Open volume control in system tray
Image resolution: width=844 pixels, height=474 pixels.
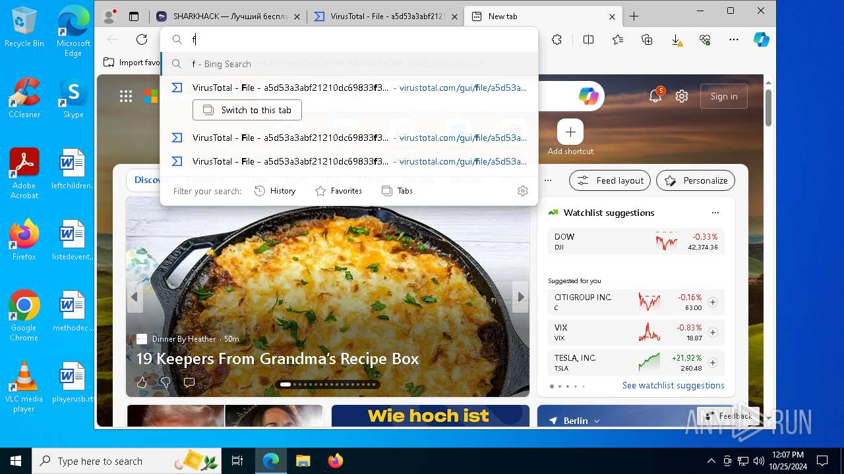758,461
